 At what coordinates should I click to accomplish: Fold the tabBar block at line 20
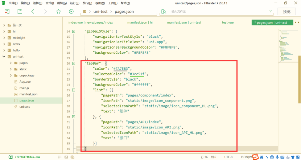(74, 63)
